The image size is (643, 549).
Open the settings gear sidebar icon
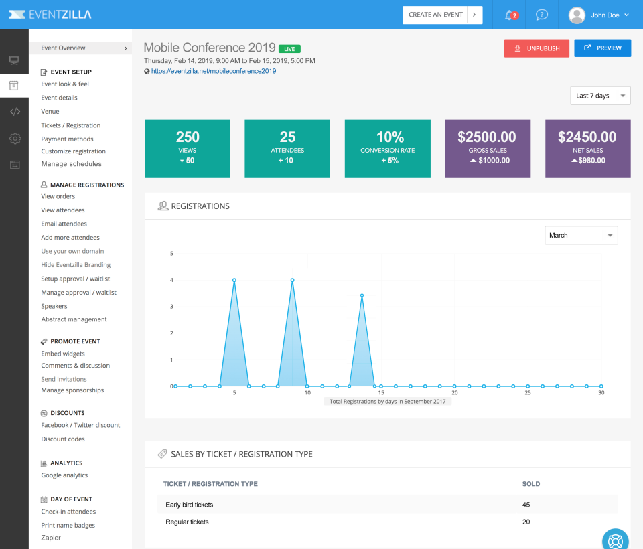[x=15, y=138]
